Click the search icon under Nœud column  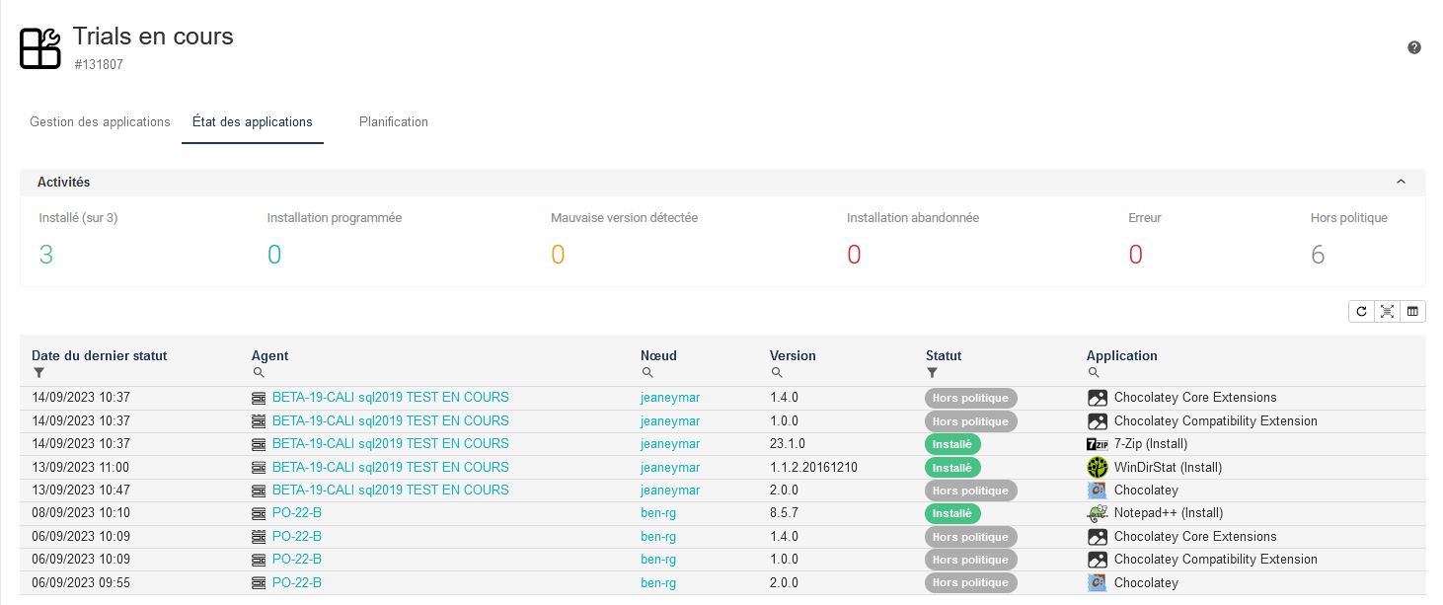(647, 373)
